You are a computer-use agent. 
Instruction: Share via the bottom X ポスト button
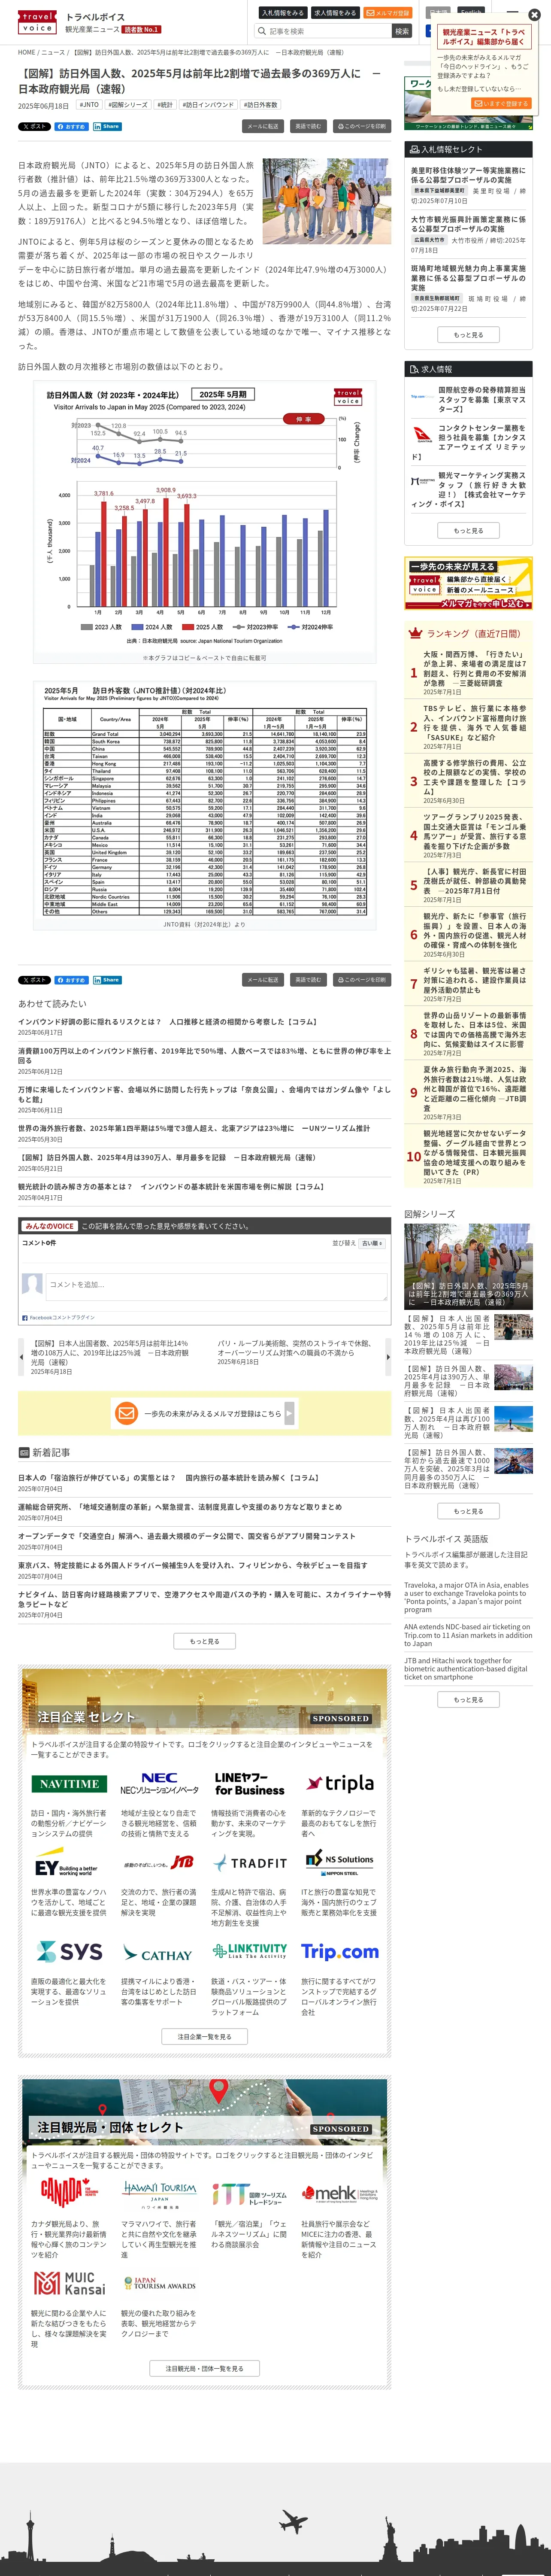click(x=34, y=980)
